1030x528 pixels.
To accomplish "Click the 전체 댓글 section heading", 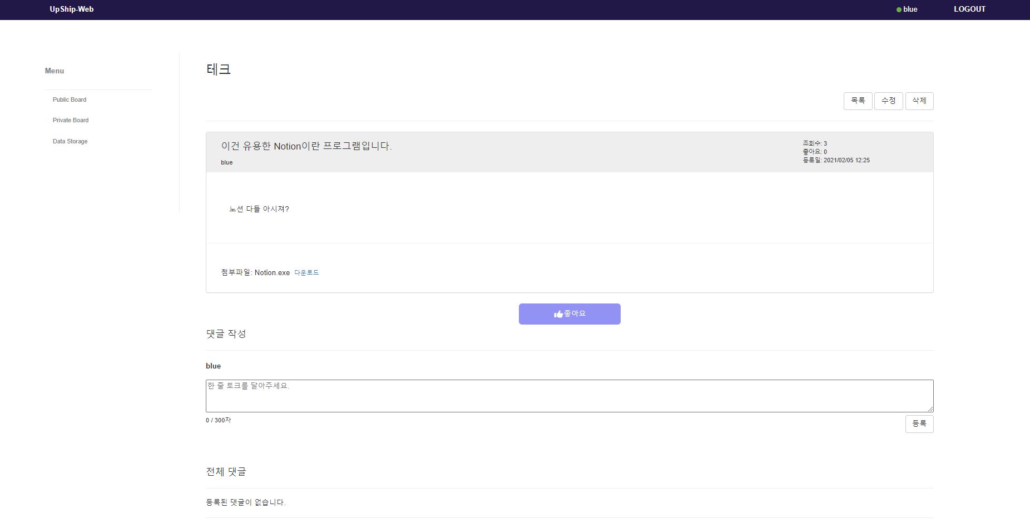I will (x=226, y=471).
